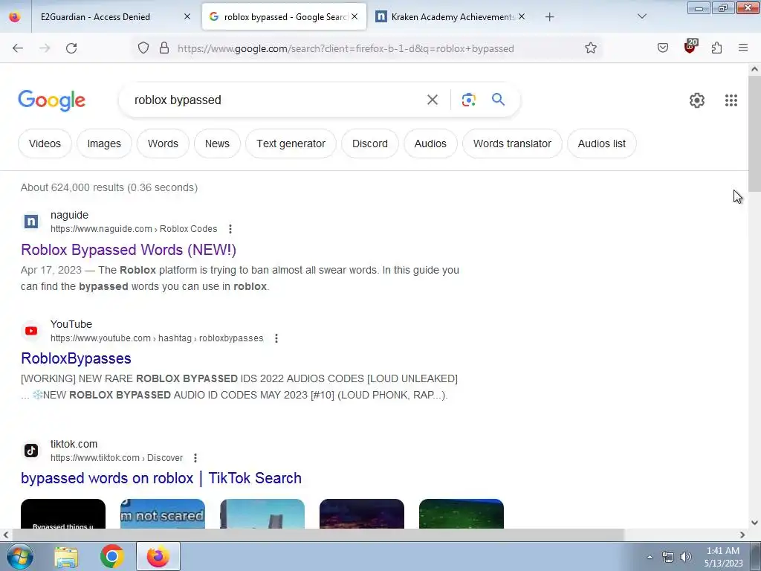761x571 pixels.
Task: Open the Firefox application menu
Action: (743, 48)
